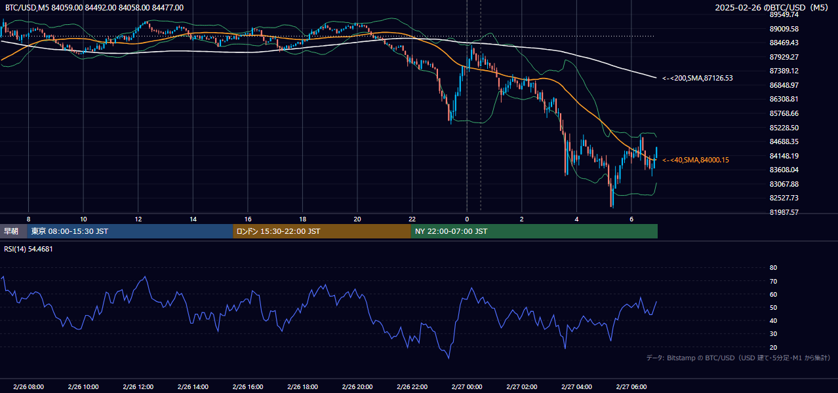Click the hour tick 0 under the price chart
The height and width of the screenshot is (393, 838).
tap(467, 219)
